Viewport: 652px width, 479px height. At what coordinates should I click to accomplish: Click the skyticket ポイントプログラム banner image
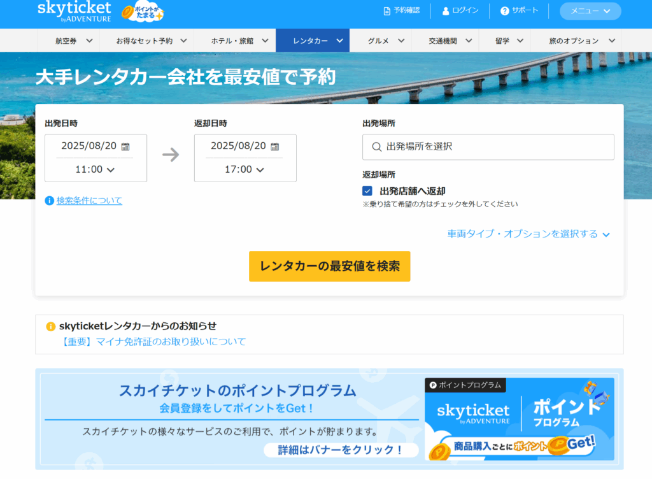520,419
